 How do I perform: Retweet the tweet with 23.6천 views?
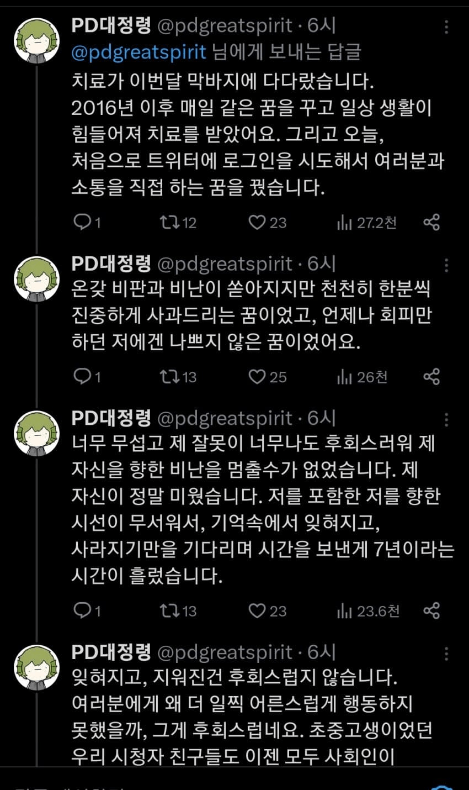pos(178,610)
